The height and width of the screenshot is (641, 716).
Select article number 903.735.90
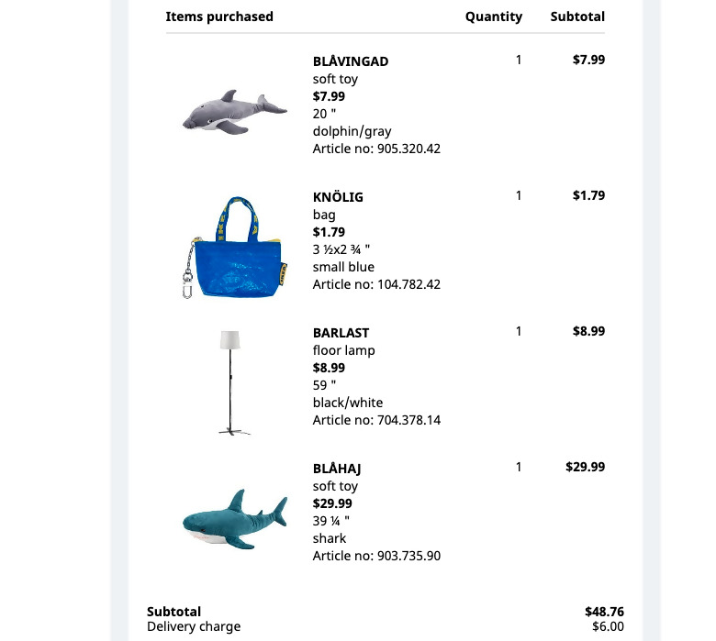(x=408, y=556)
